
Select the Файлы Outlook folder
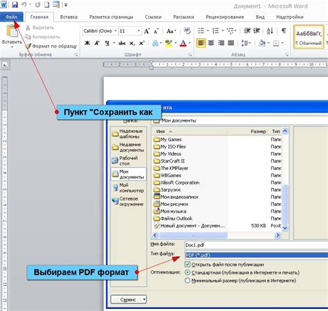point(173,218)
